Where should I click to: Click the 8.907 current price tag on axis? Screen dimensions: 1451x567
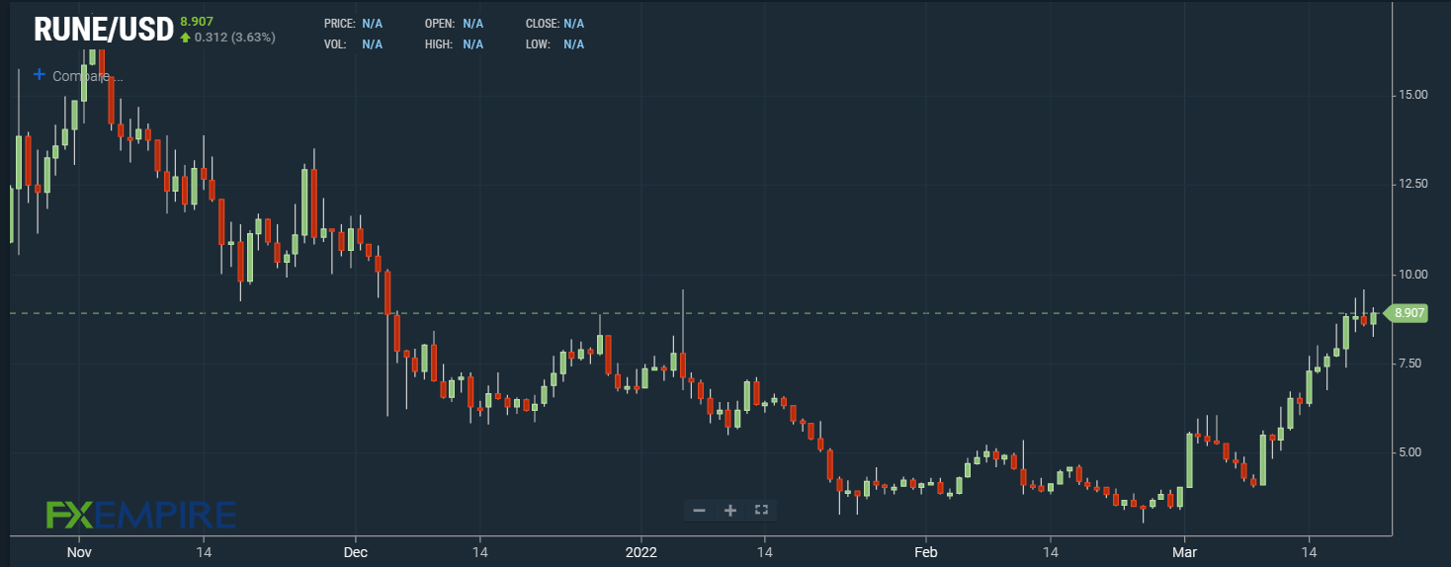click(1408, 313)
